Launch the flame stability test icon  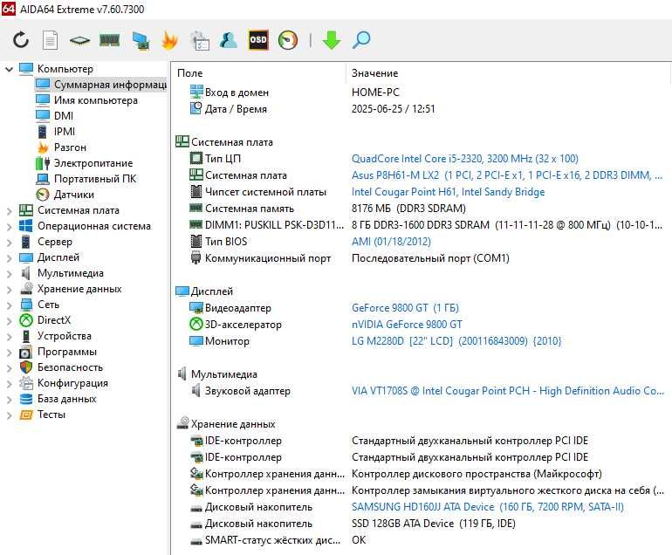[169, 41]
